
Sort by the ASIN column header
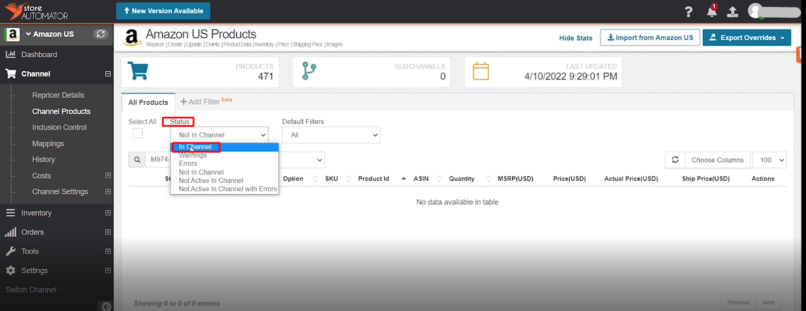tap(421, 179)
